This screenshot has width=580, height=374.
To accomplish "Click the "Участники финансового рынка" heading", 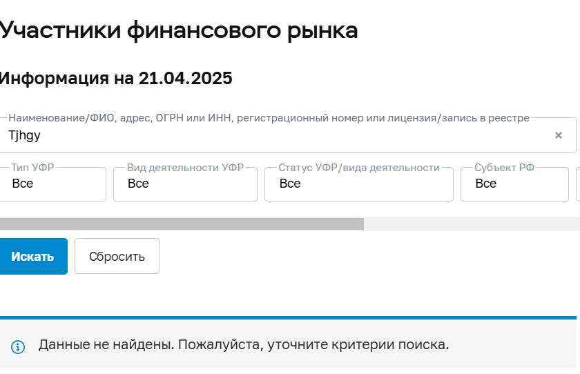I will [178, 30].
